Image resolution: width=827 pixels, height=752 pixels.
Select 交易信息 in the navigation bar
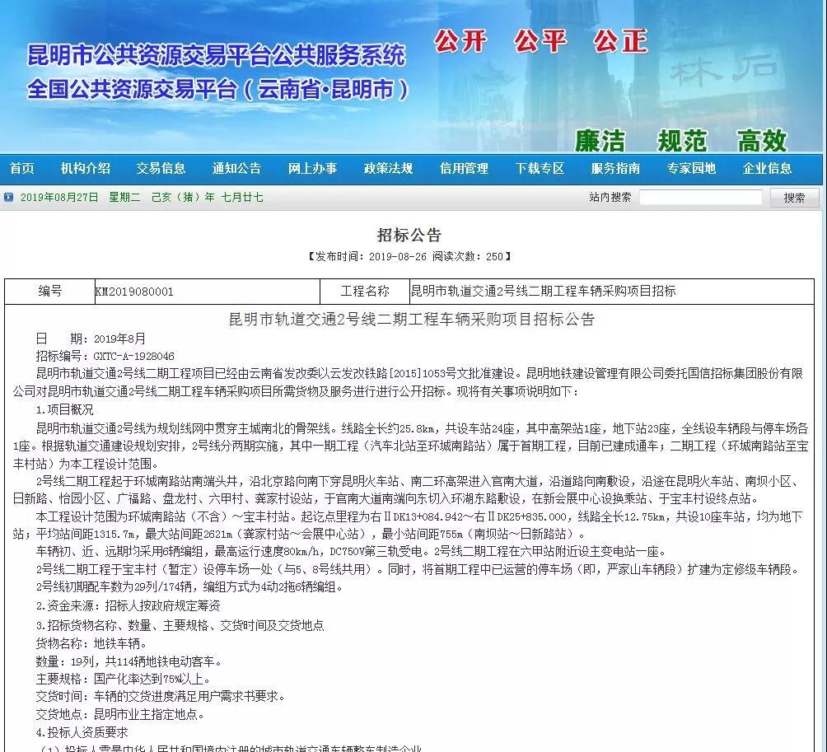(x=161, y=169)
